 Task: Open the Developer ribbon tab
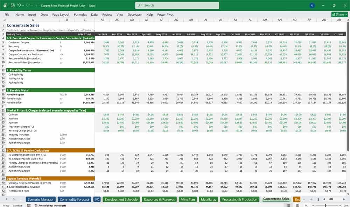click(135, 14)
